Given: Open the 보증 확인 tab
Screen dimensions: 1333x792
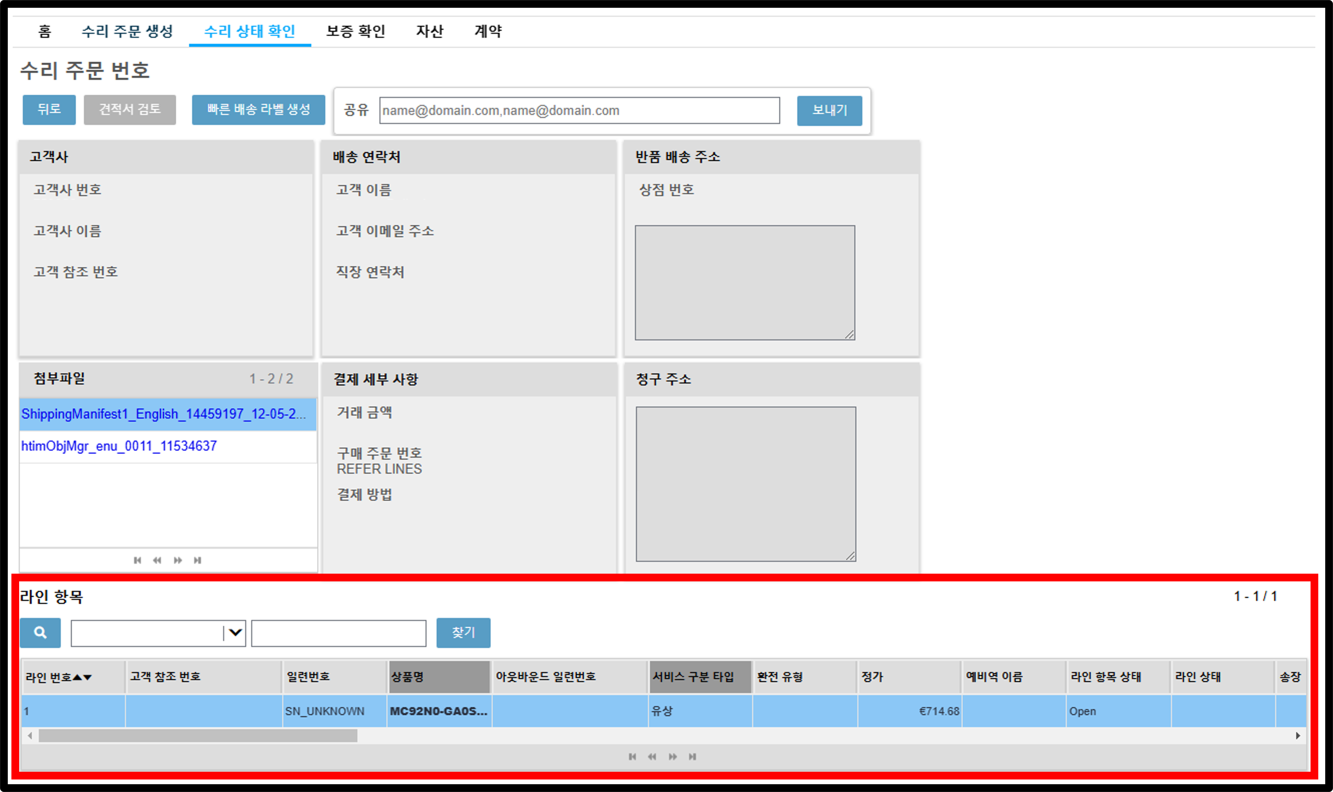Looking at the screenshot, I should [x=355, y=31].
